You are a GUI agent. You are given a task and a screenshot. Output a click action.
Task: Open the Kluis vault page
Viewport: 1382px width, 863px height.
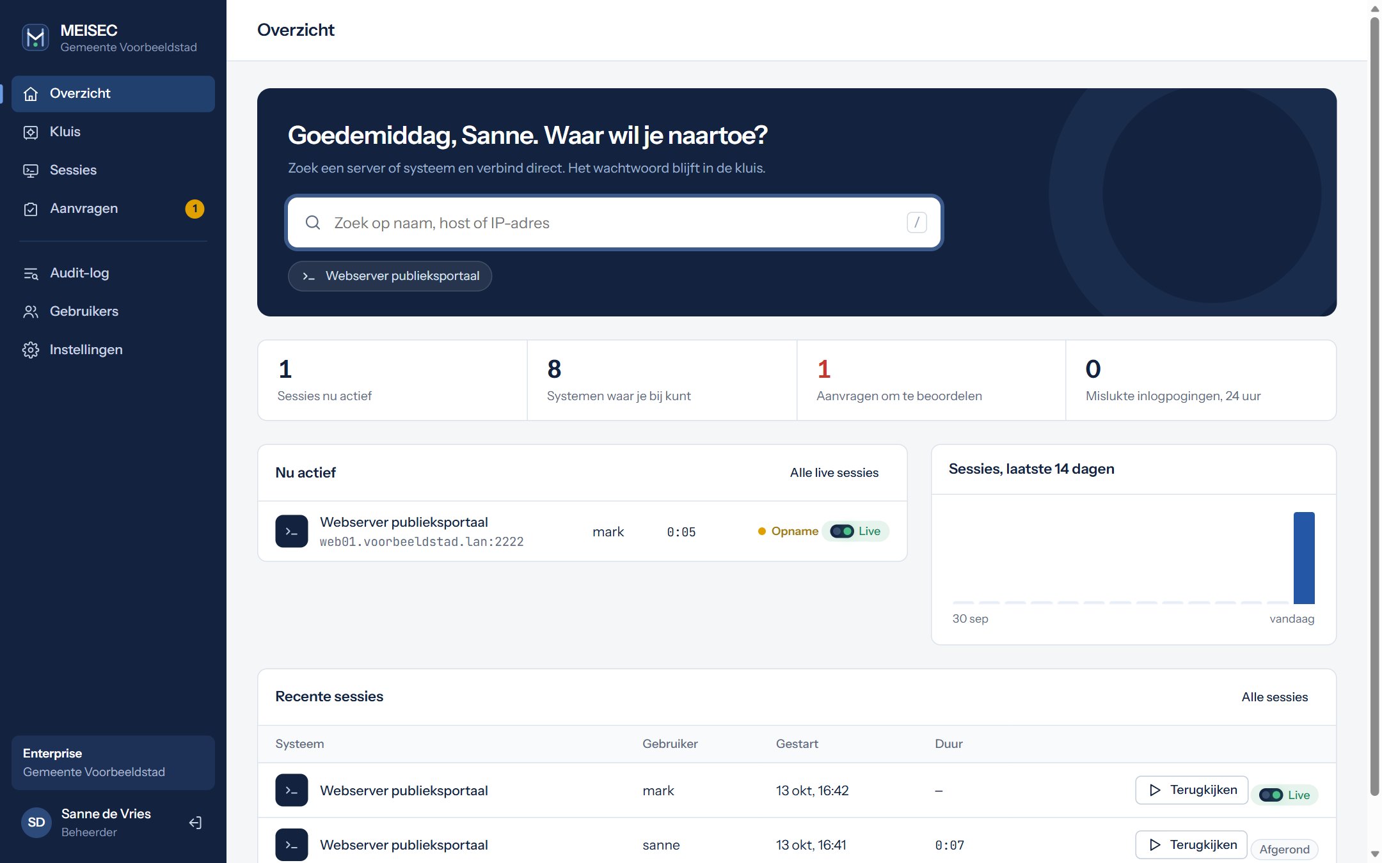(x=113, y=132)
